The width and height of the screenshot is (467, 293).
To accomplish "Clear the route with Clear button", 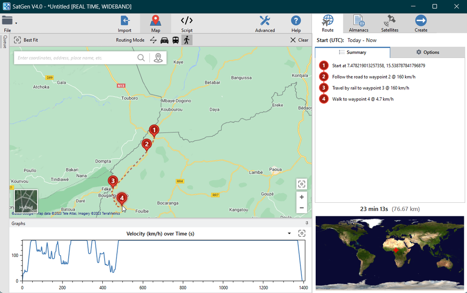I will point(299,40).
